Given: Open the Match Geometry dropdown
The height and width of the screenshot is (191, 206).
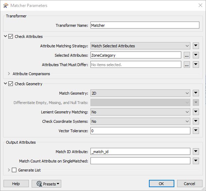Looking at the screenshot, I should click(x=140, y=93).
